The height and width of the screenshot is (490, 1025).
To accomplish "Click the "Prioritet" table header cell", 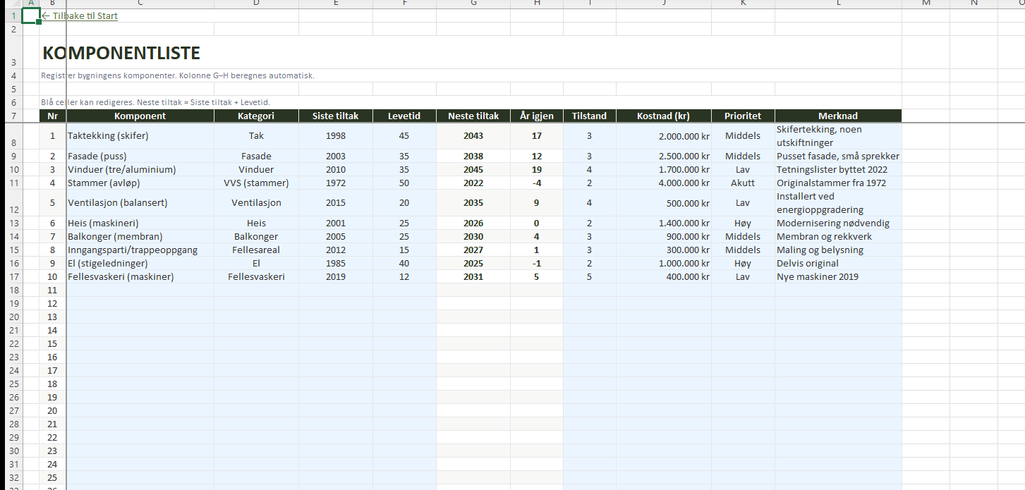I will tap(742, 116).
